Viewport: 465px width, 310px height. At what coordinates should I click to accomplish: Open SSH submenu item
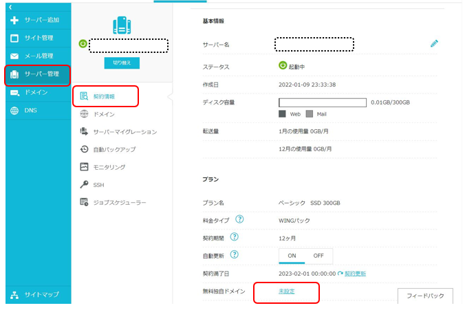[x=99, y=185]
